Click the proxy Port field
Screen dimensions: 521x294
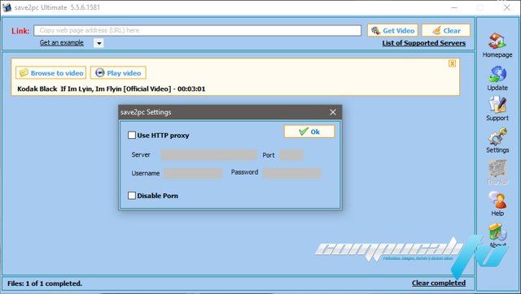coord(291,155)
